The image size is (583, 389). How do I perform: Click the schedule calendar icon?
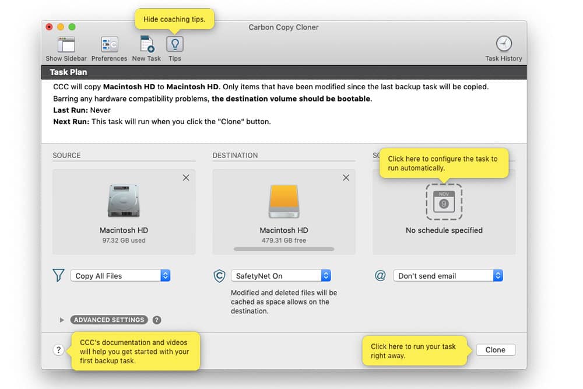click(444, 202)
